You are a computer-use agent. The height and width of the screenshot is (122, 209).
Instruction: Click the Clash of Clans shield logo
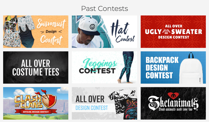[x=49, y=99]
